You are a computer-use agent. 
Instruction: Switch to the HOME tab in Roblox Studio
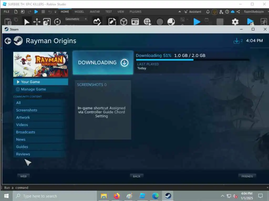[x=65, y=12]
